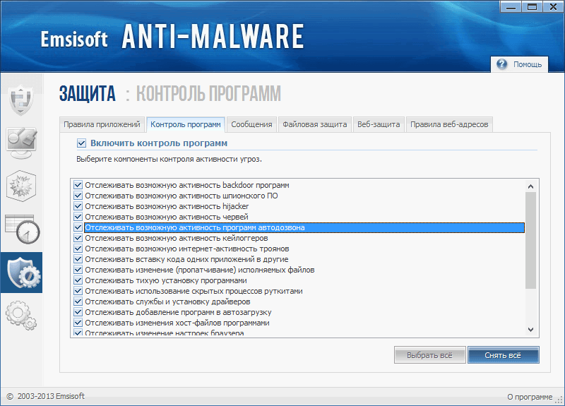
Task: Open 'О программе' link
Action: point(530,397)
